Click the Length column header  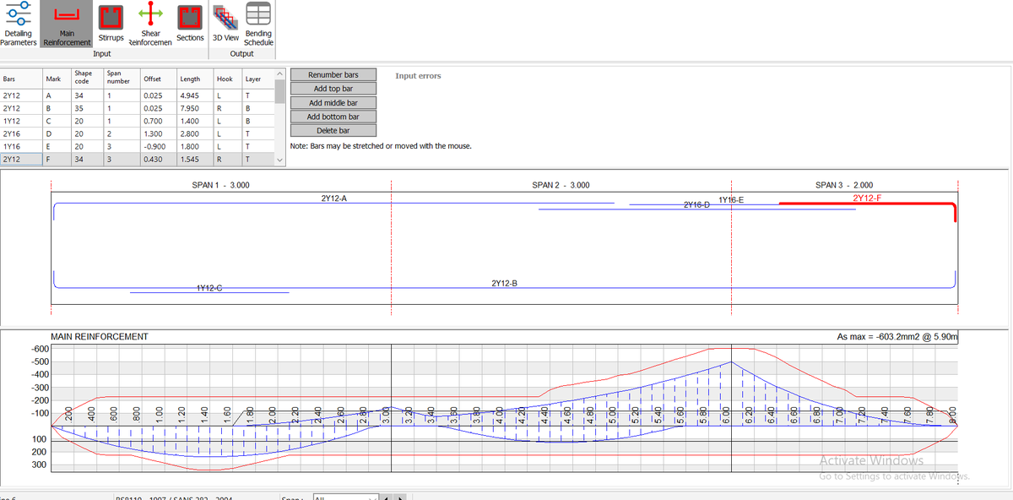(195, 79)
